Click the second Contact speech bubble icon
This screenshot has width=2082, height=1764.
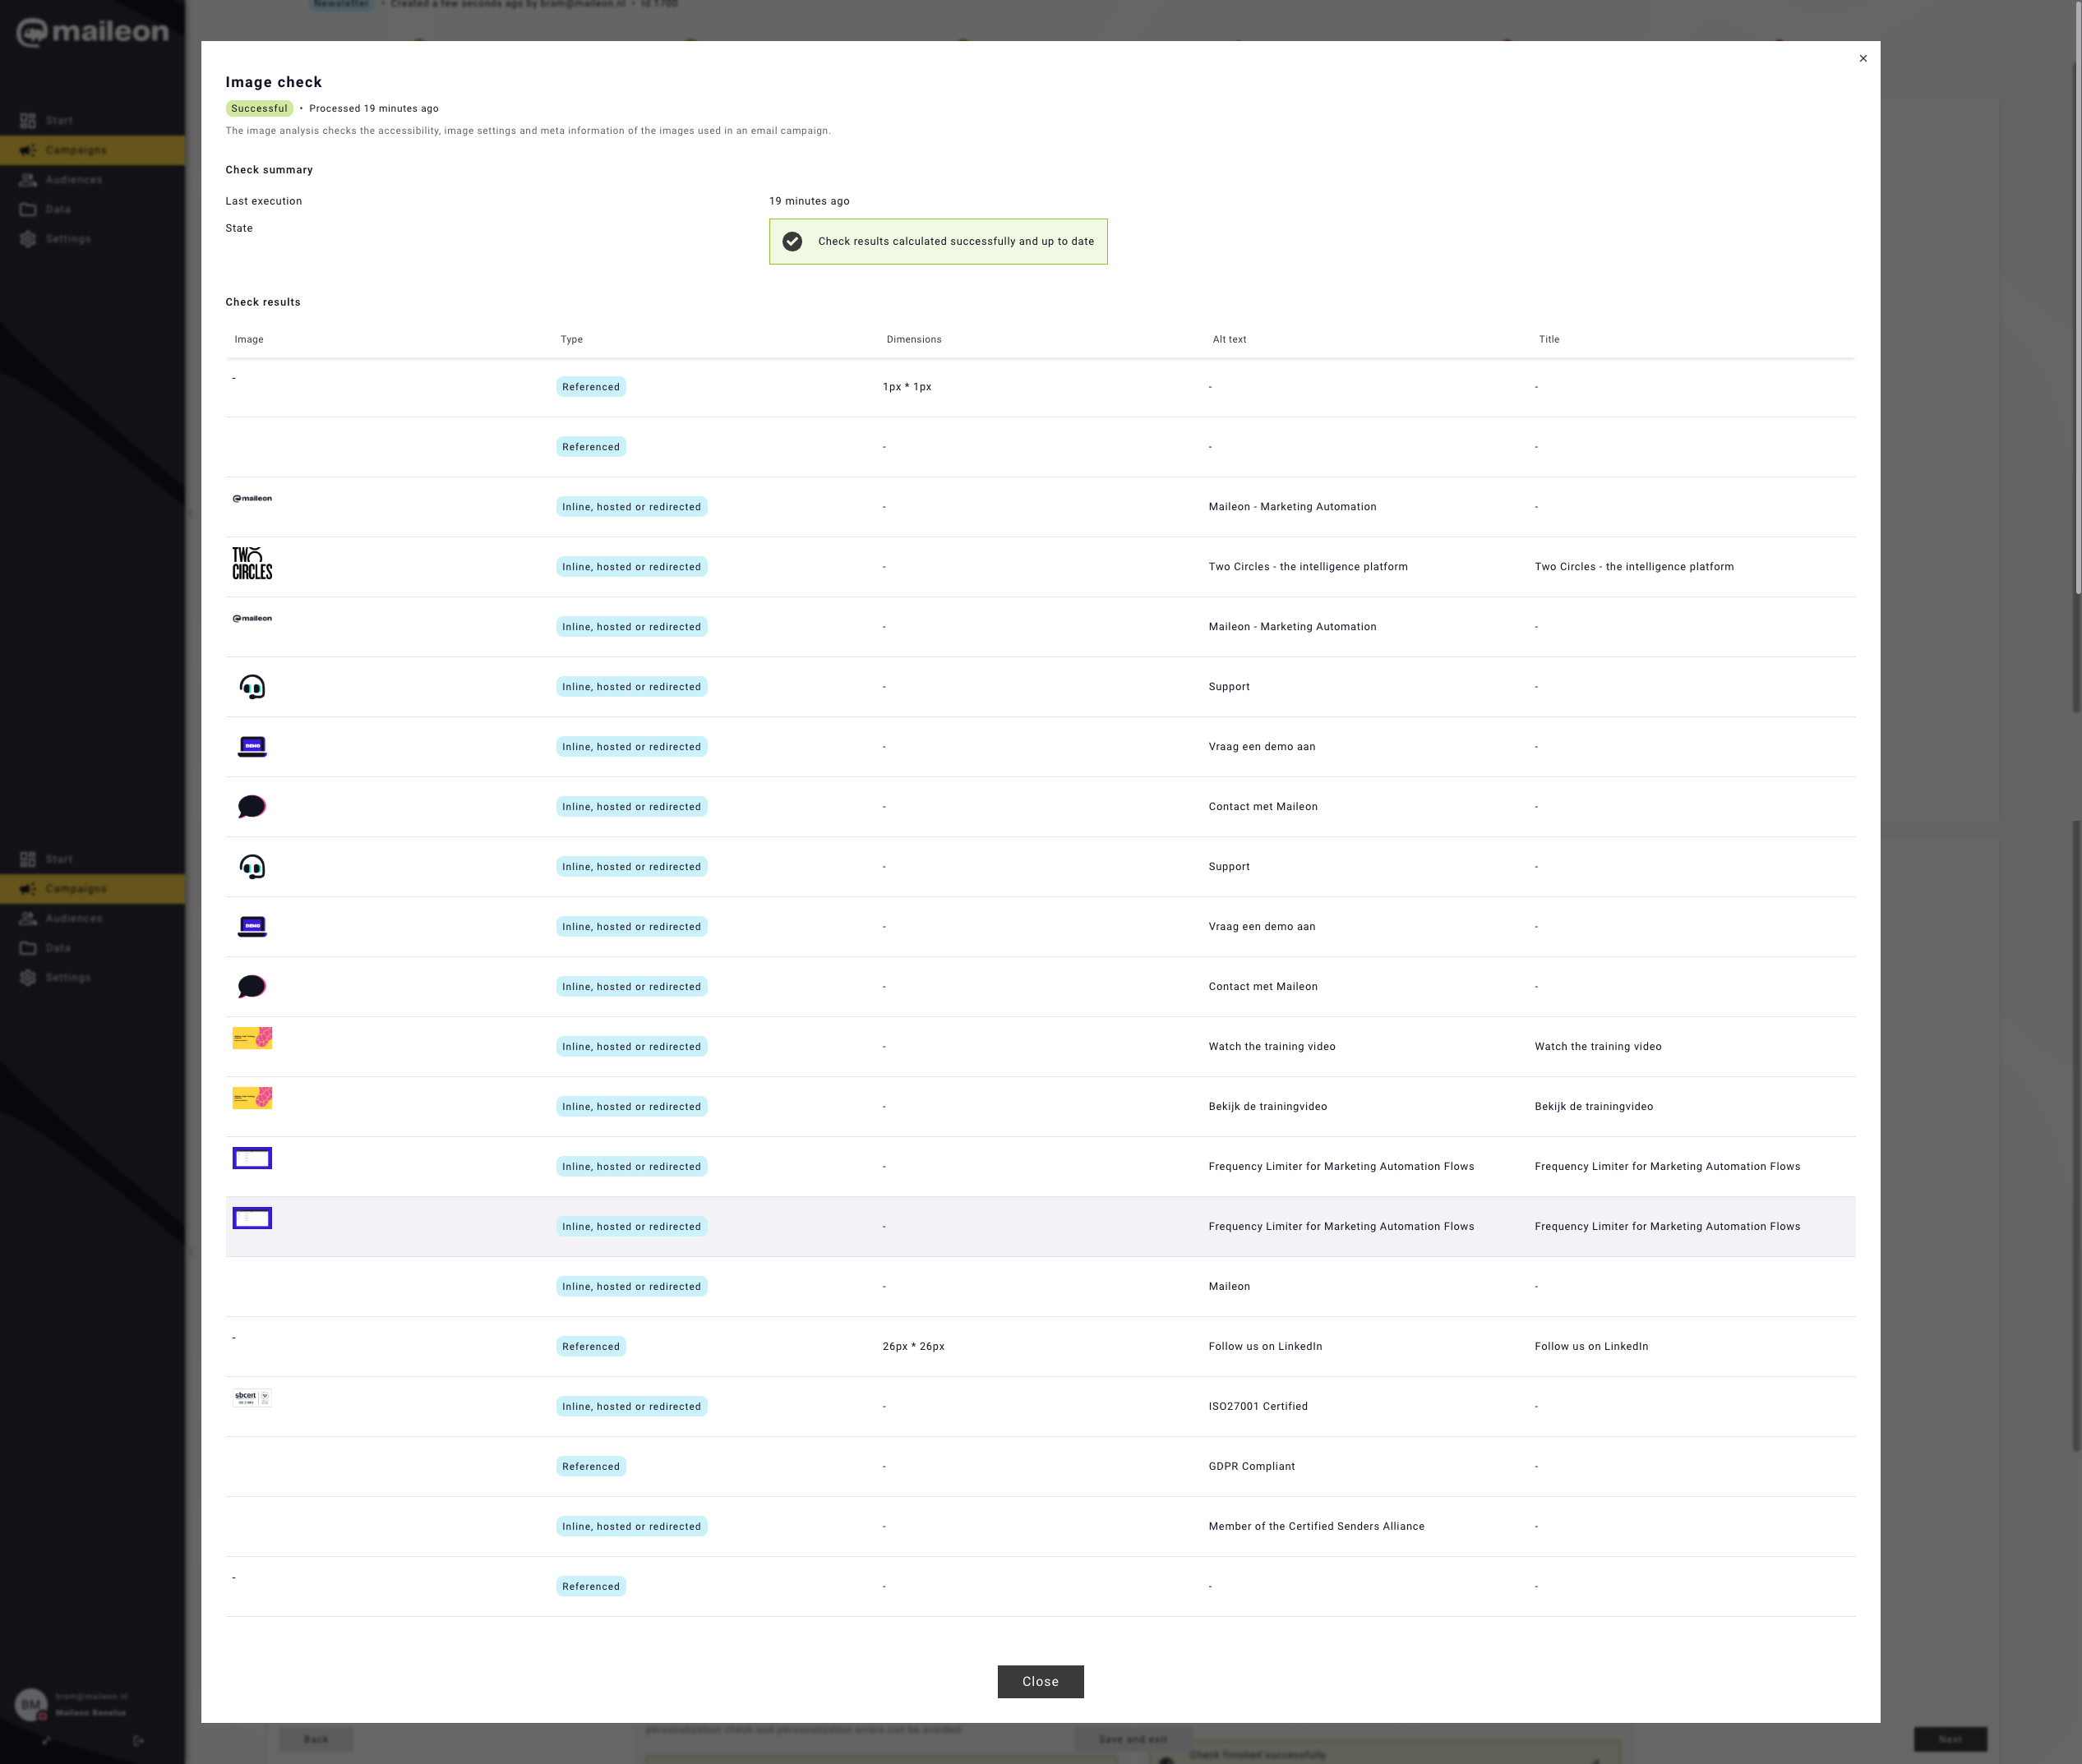point(252,986)
